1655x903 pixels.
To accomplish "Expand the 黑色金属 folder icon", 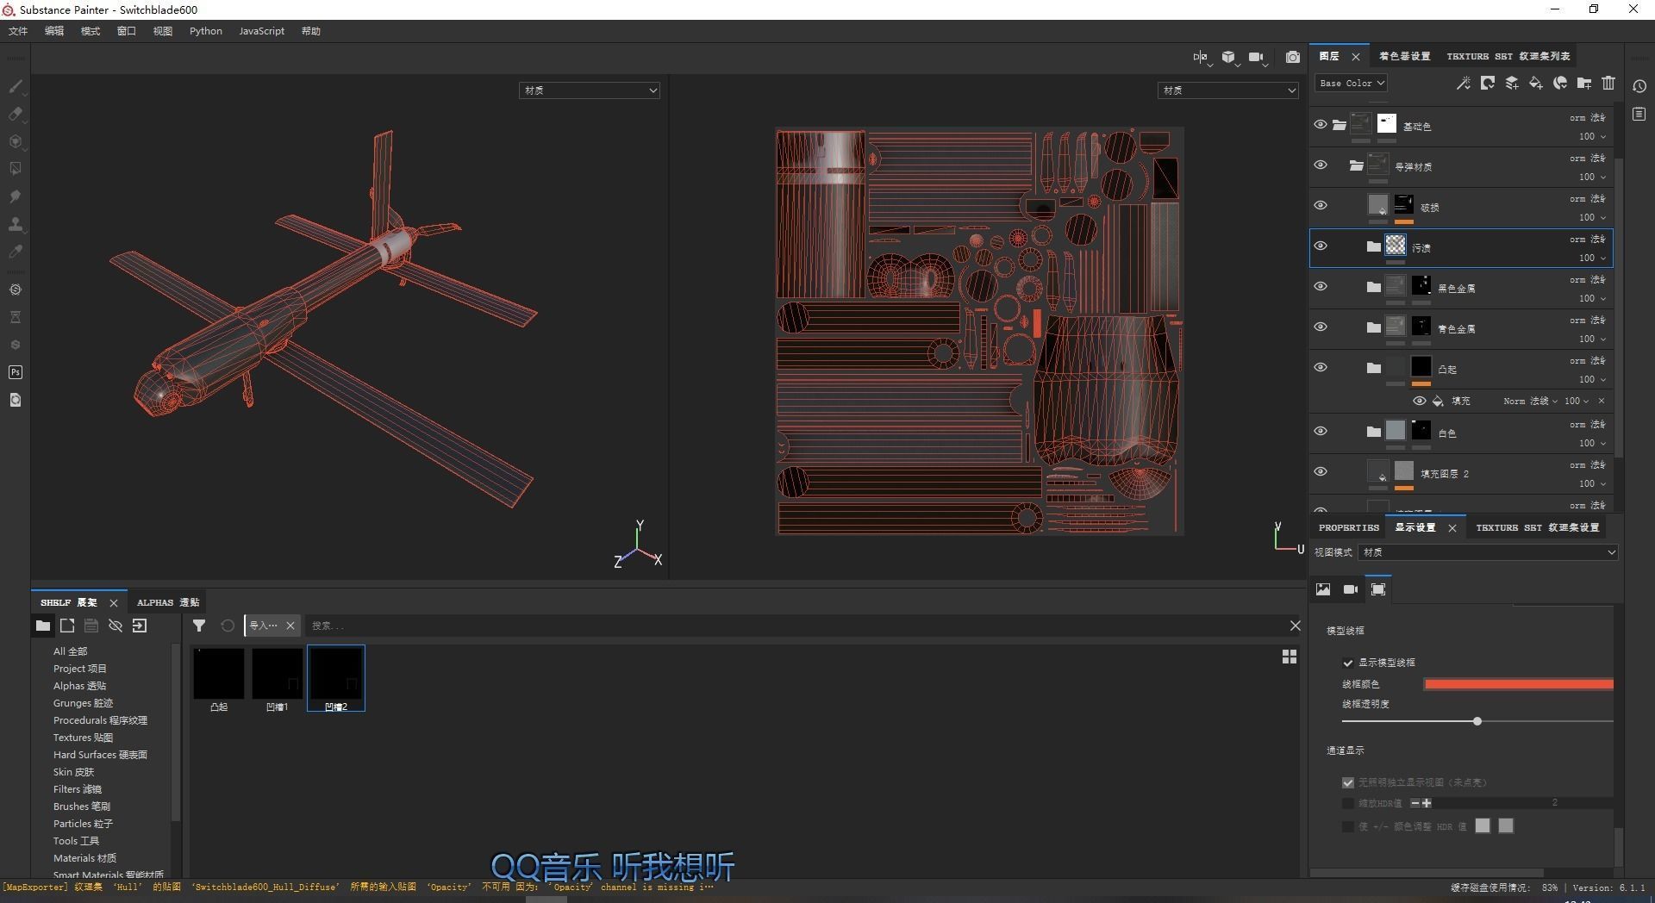I will pyautogui.click(x=1373, y=287).
